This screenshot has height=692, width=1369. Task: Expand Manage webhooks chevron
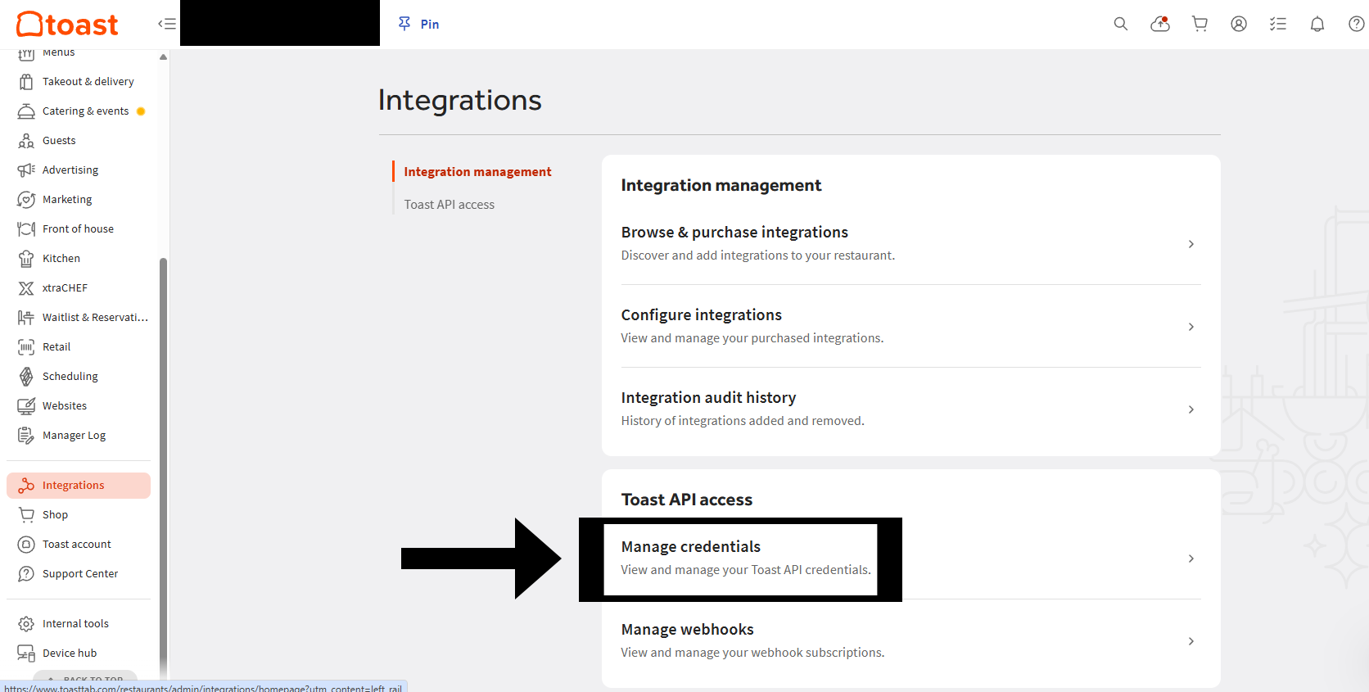point(1191,641)
